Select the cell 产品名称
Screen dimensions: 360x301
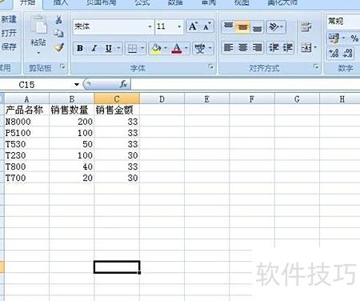pyautogui.click(x=26, y=110)
